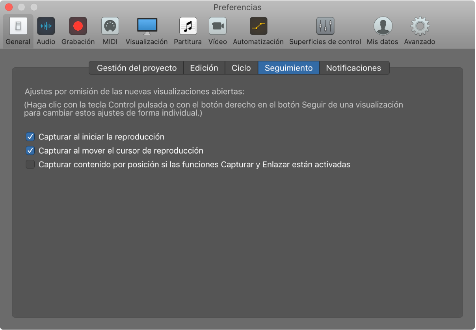Open the Visualización preferences pane
476x330 pixels.
[147, 31]
